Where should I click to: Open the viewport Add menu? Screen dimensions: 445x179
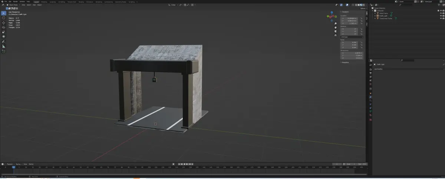34,5
